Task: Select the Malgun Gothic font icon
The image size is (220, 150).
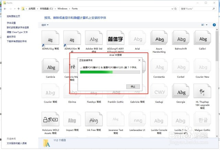Action: tap(202, 119)
